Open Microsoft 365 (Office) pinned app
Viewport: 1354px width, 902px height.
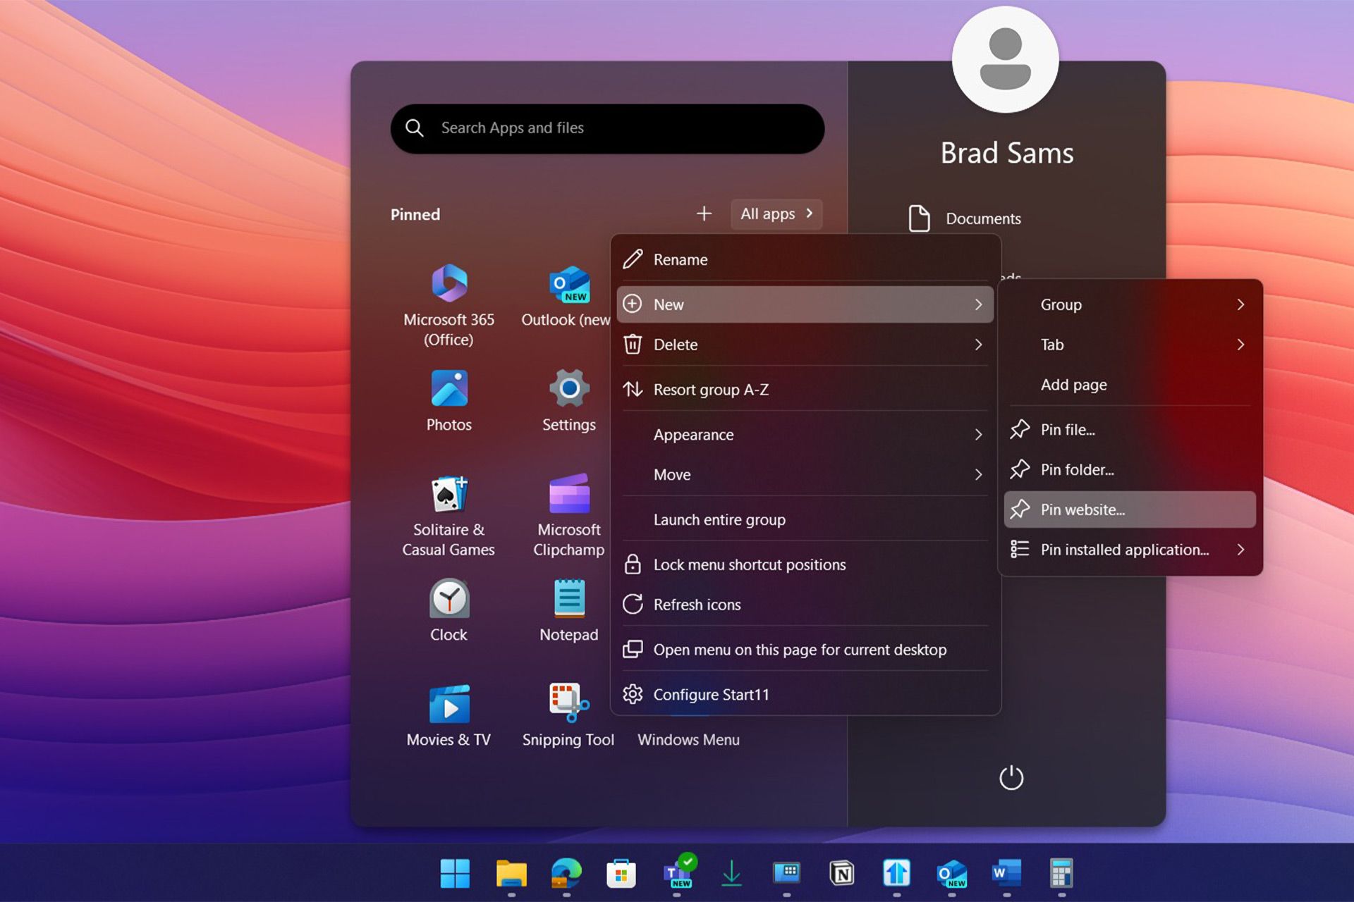point(449,284)
